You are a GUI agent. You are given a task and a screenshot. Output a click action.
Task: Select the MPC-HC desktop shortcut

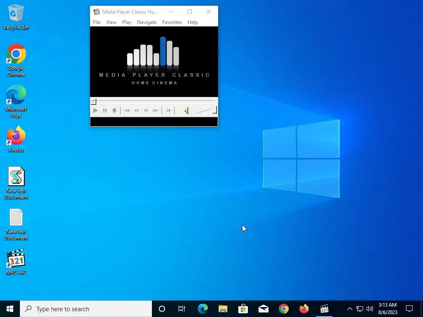tap(16, 262)
